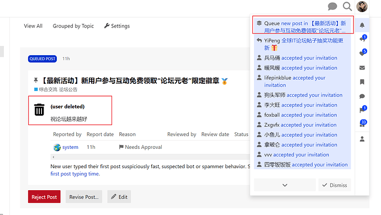
Task: Click the left arrow of horizontal scrollbar
Action: 53,157
